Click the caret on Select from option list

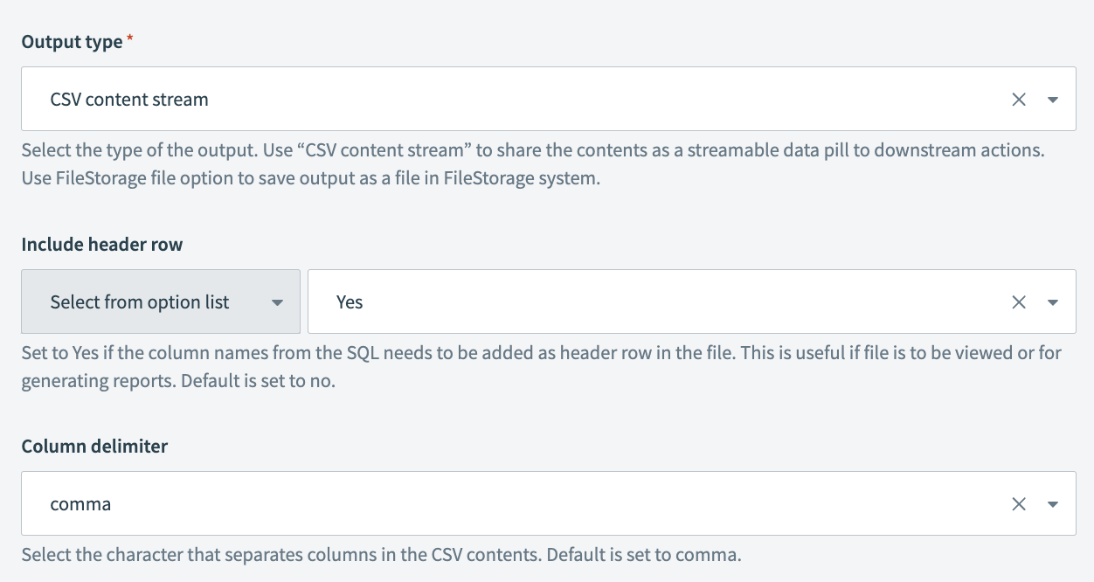point(277,302)
